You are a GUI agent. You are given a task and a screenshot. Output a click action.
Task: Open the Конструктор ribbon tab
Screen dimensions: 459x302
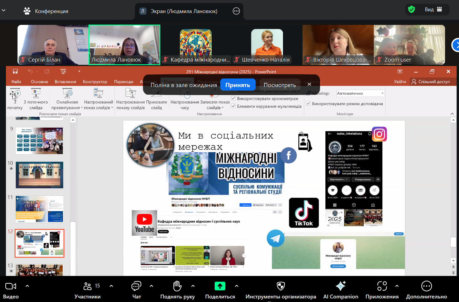[95, 82]
